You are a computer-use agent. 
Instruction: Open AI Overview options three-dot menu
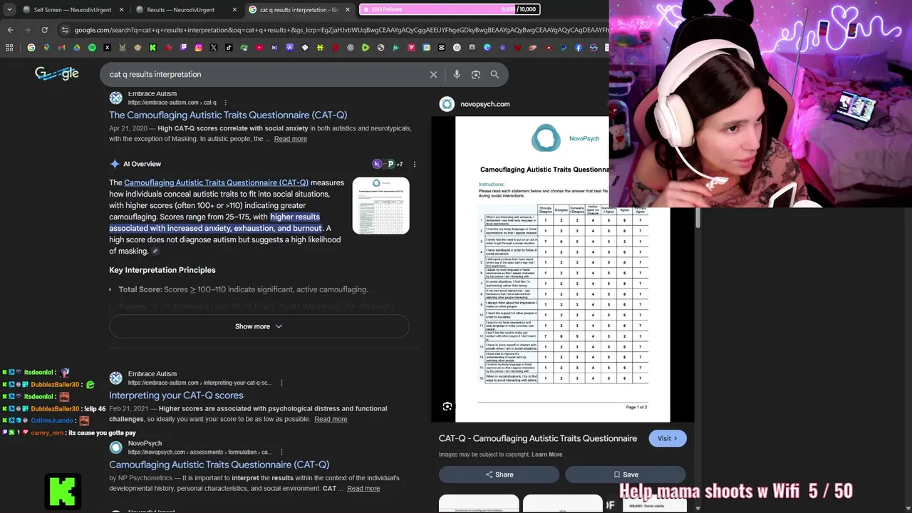pos(414,164)
